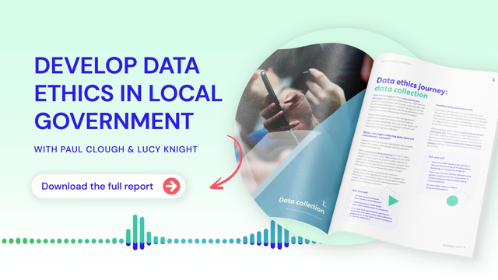Image resolution: width=498 pixels, height=280 pixels.
Task: Click the "WITH PAUL CLOUGH & LUCY KNIGHT" subtitle
Action: click(116, 149)
